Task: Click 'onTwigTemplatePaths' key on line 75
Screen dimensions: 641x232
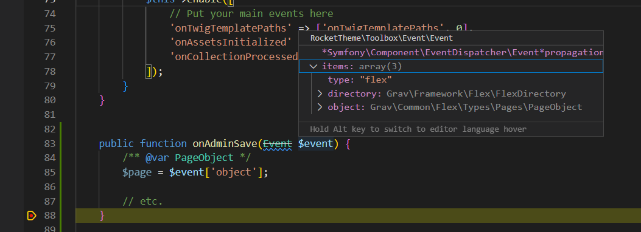Action: (x=231, y=28)
